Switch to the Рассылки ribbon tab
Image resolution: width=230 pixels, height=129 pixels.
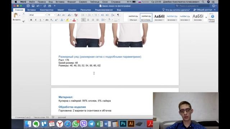(x=86, y=10)
